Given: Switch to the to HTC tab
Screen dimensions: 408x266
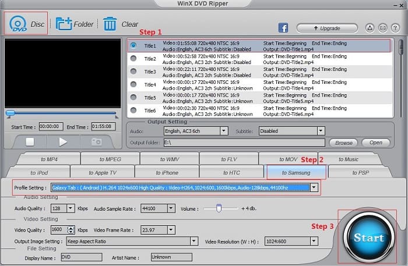Looking at the screenshot, I should pyautogui.click(x=231, y=172).
